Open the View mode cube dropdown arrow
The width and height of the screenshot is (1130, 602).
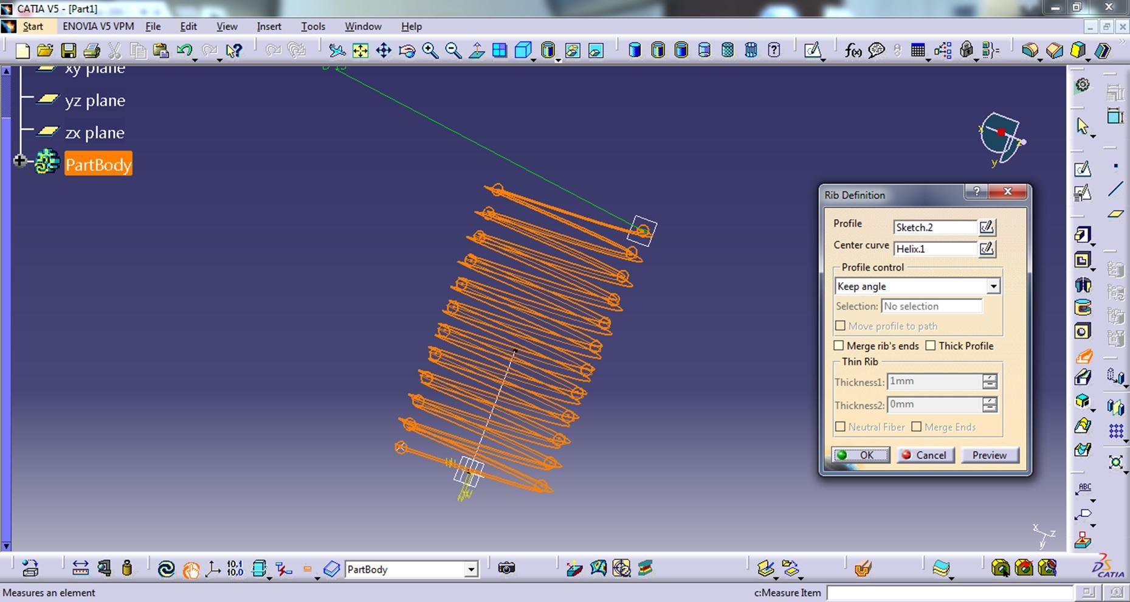click(533, 60)
